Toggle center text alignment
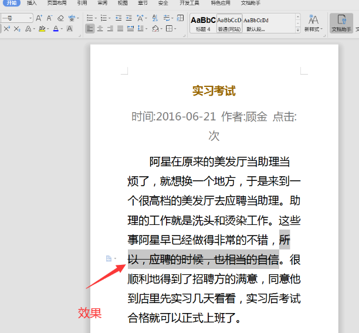The width and height of the screenshot is (359, 333). pos(100,29)
